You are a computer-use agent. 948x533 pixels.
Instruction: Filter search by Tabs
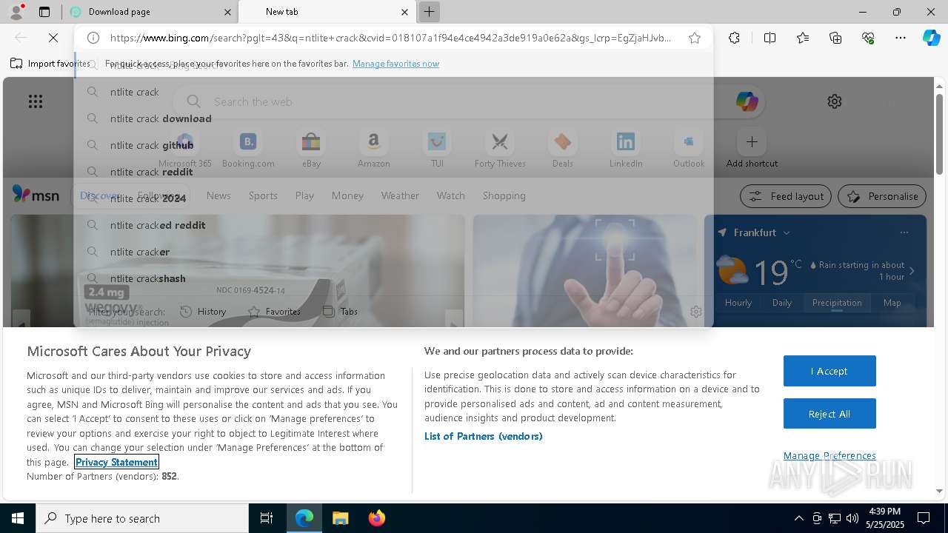[341, 312]
